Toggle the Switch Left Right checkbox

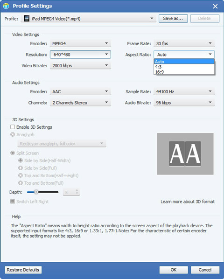(x=13, y=202)
